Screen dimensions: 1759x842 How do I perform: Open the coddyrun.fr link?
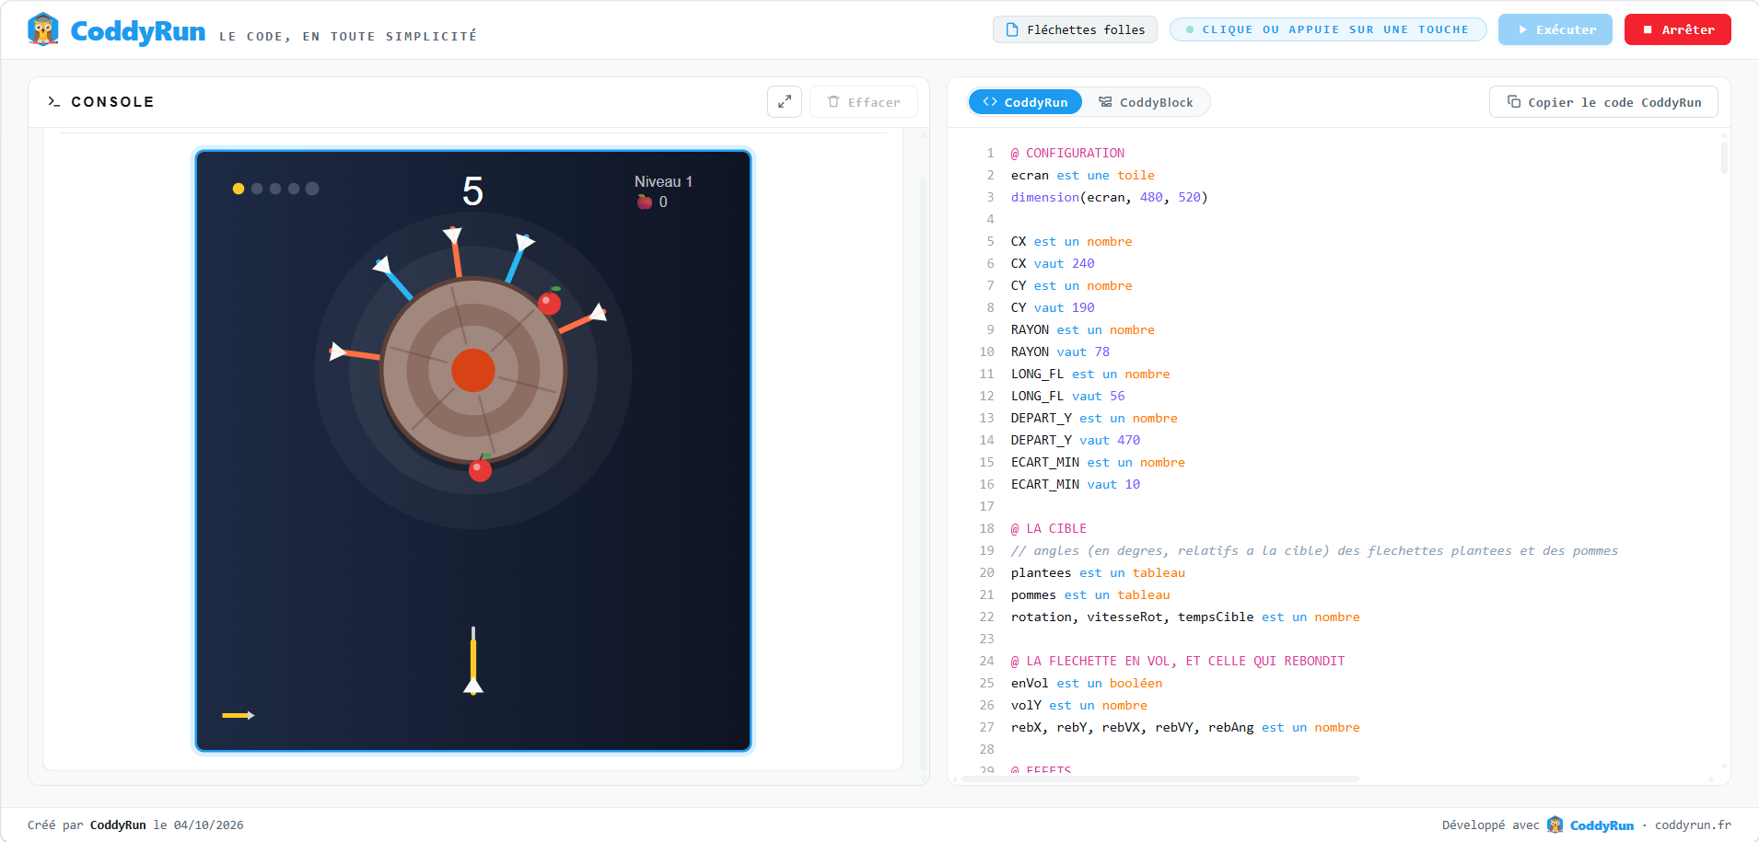pos(1693,825)
